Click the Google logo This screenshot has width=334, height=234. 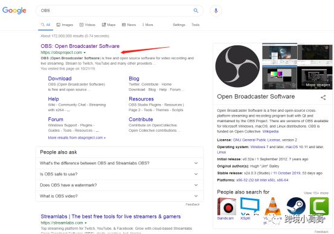click(14, 10)
